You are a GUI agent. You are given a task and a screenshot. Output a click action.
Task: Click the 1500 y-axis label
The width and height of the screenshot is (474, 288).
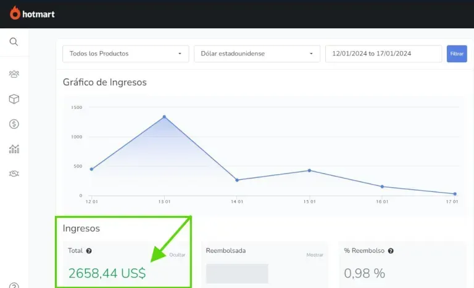77,107
